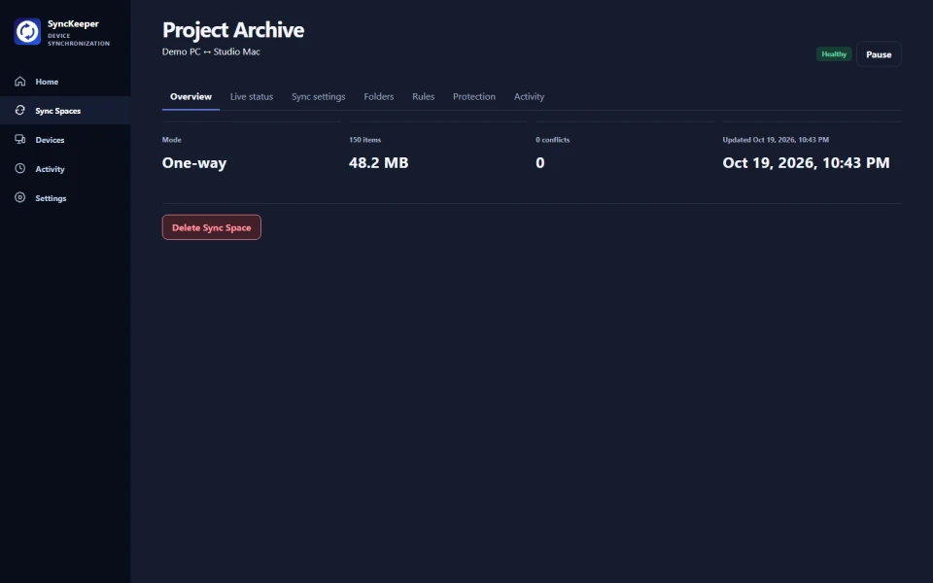Select the Overview tab
The height and width of the screenshot is (583, 933).
(x=191, y=96)
